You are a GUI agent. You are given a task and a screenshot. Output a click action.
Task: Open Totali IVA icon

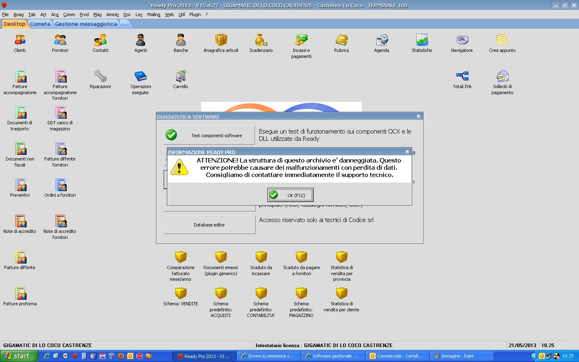pos(462,76)
